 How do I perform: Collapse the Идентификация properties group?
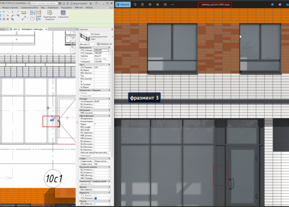pyautogui.click(x=109, y=116)
